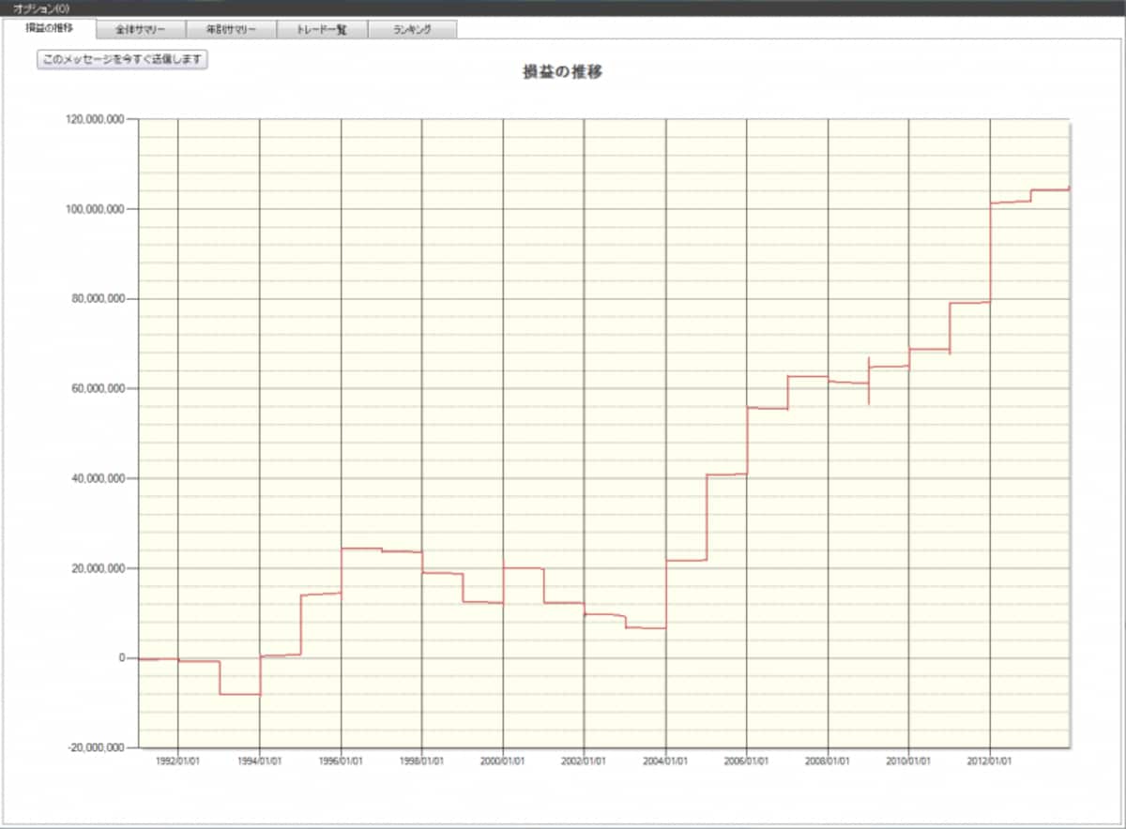The image size is (1126, 829).
Task: Click the 2006/01/01 x-axis label
Action: (x=746, y=761)
